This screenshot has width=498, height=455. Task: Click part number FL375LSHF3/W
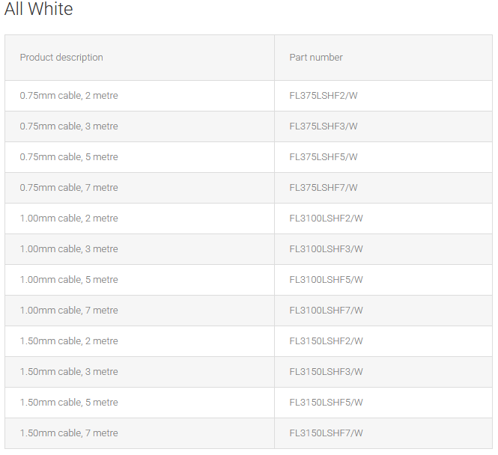[324, 126]
